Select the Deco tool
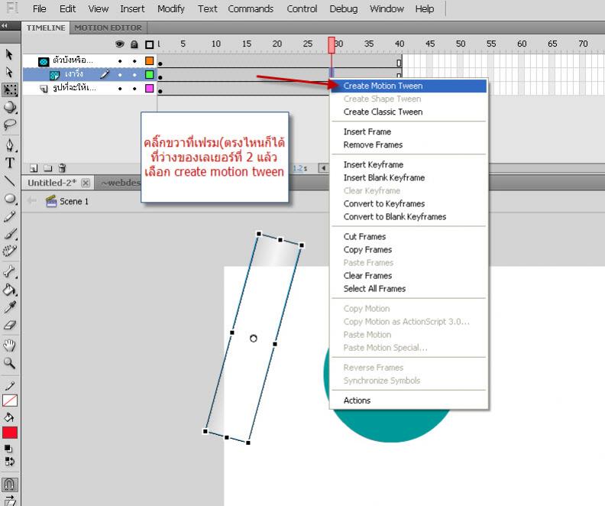The width and height of the screenshot is (605, 506). pos(10,251)
